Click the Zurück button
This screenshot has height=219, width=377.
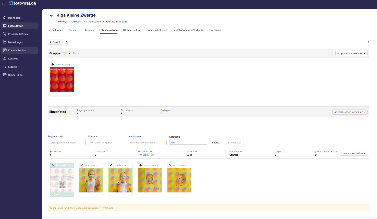pyautogui.click(x=55, y=42)
